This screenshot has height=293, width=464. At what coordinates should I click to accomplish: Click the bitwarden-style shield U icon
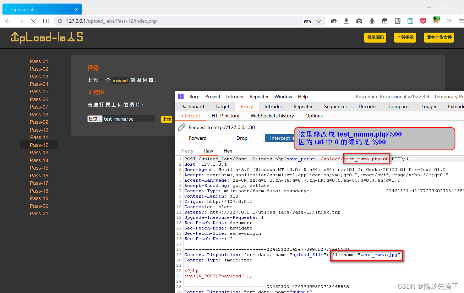(398, 21)
